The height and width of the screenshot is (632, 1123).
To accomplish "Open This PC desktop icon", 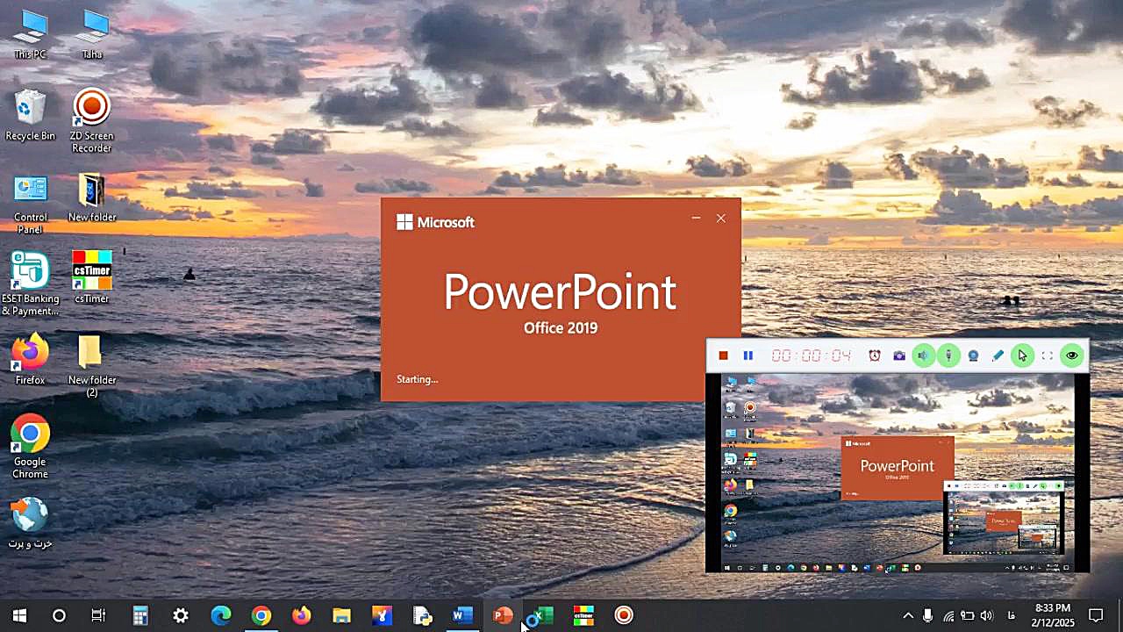I will [30, 34].
